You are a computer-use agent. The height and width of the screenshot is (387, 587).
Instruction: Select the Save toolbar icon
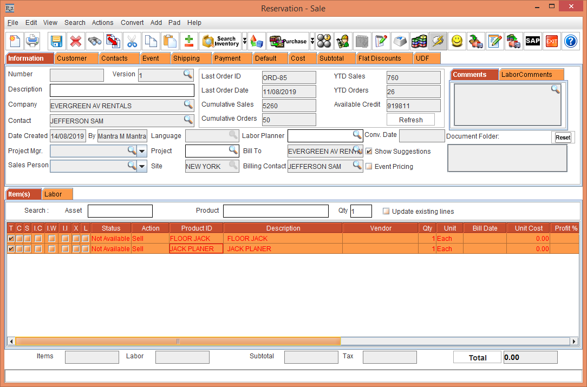[57, 41]
